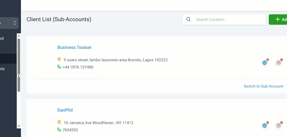This screenshot has width=287, height=137.
Task: Click location pin beside 9 osaro street
Action: [59, 59]
